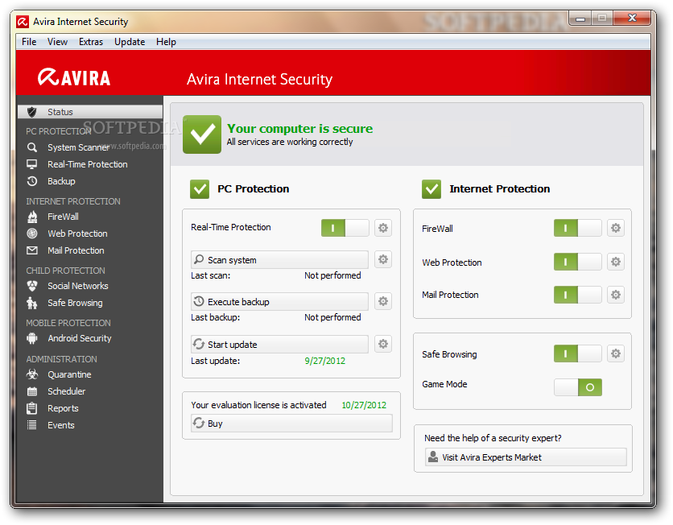Screen dimensions: 673x525
Task: Open Execute backup settings gear
Action: [383, 301]
